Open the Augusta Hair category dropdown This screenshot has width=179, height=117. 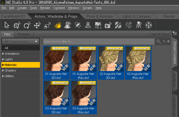21,42
